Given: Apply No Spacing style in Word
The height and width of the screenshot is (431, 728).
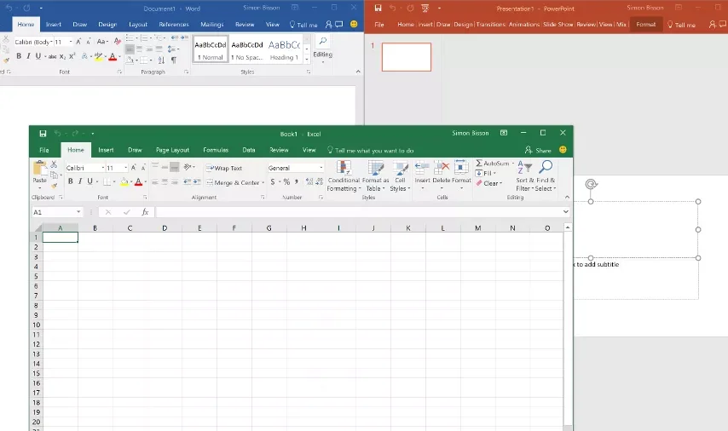Looking at the screenshot, I should click(247, 49).
